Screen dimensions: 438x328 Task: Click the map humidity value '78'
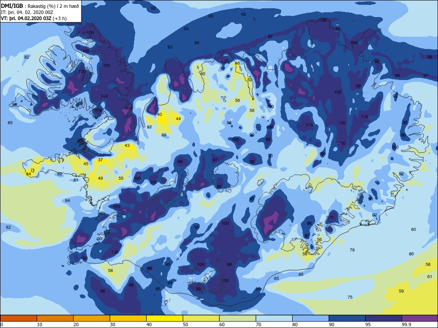click(352, 250)
